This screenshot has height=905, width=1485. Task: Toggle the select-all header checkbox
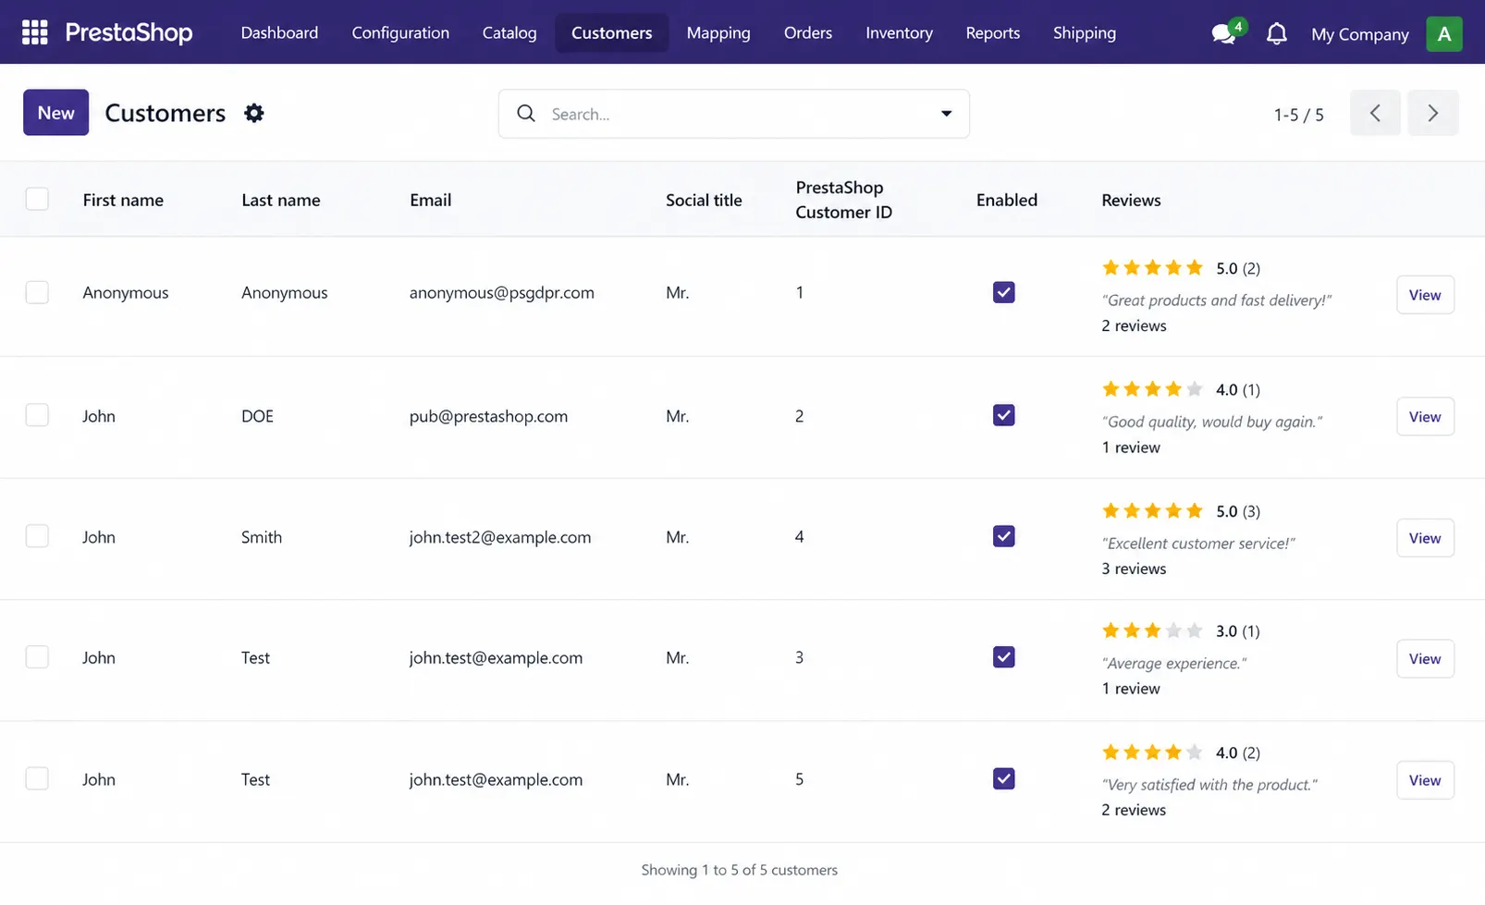pyautogui.click(x=37, y=199)
